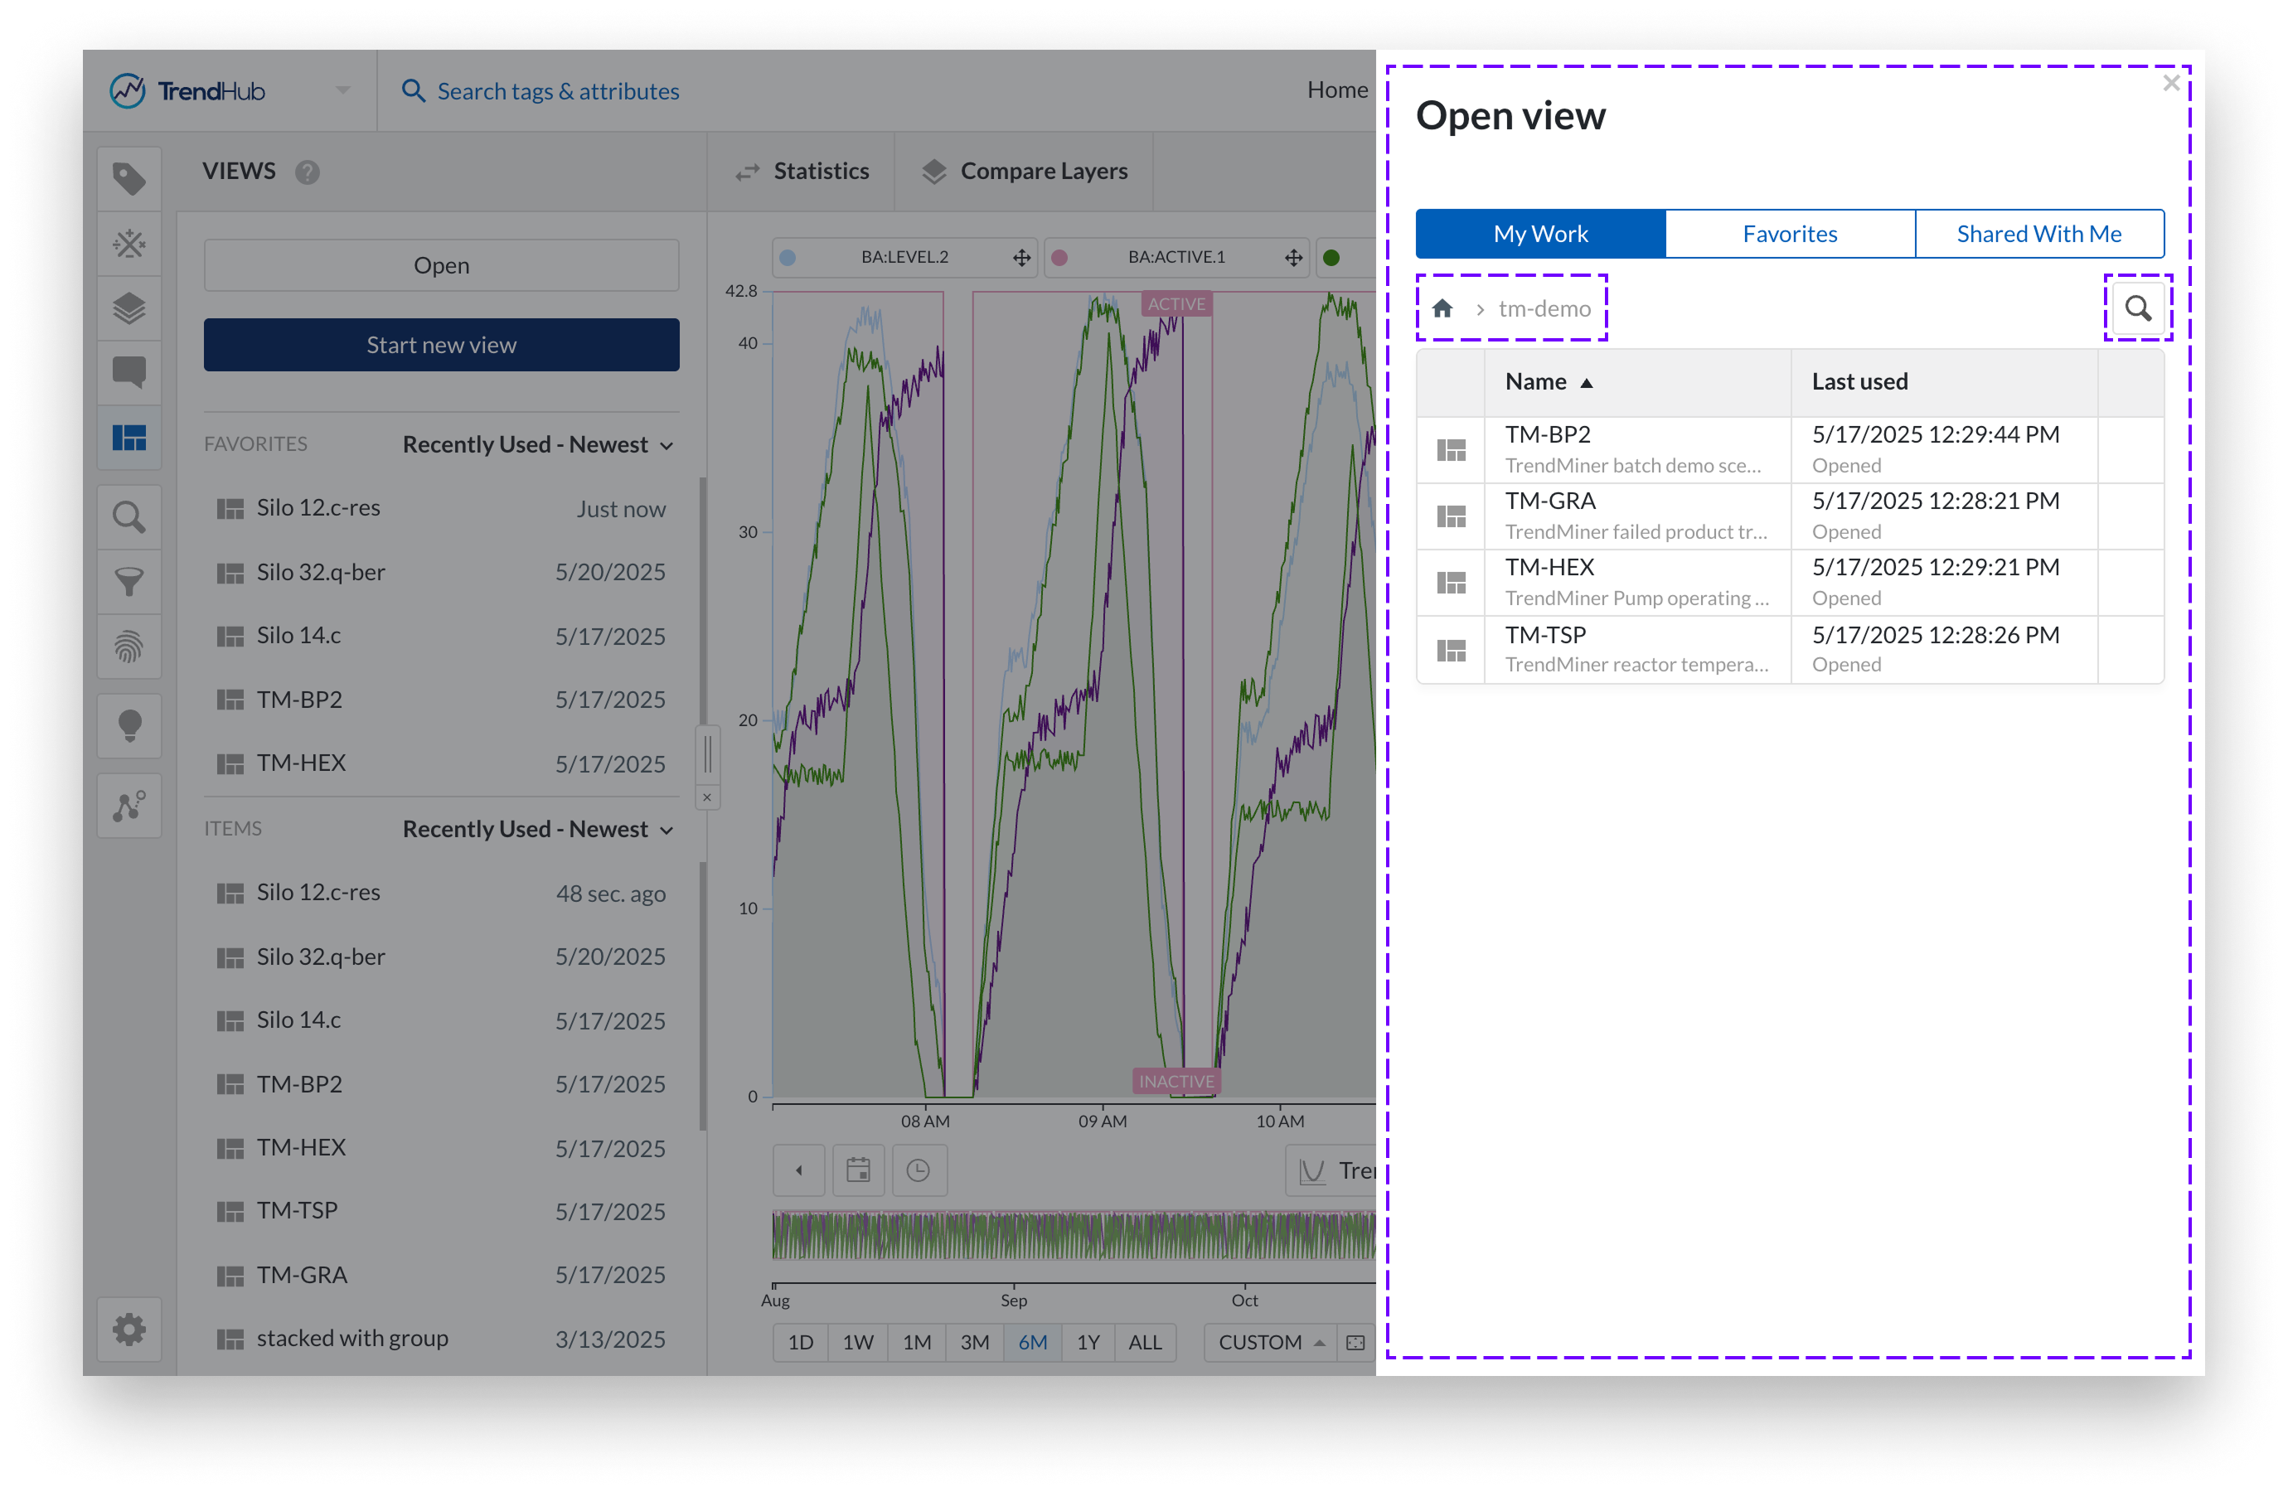Open the filter funnel sidebar icon
2288x1492 pixels.
[x=128, y=582]
